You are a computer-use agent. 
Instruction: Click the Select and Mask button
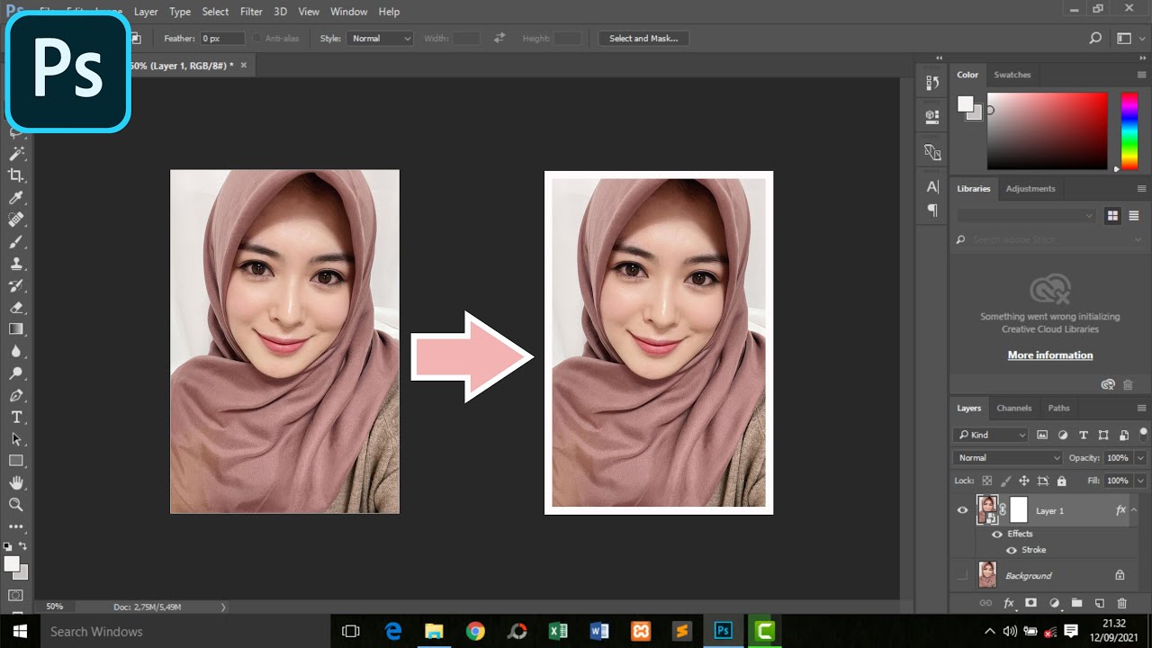[643, 39]
